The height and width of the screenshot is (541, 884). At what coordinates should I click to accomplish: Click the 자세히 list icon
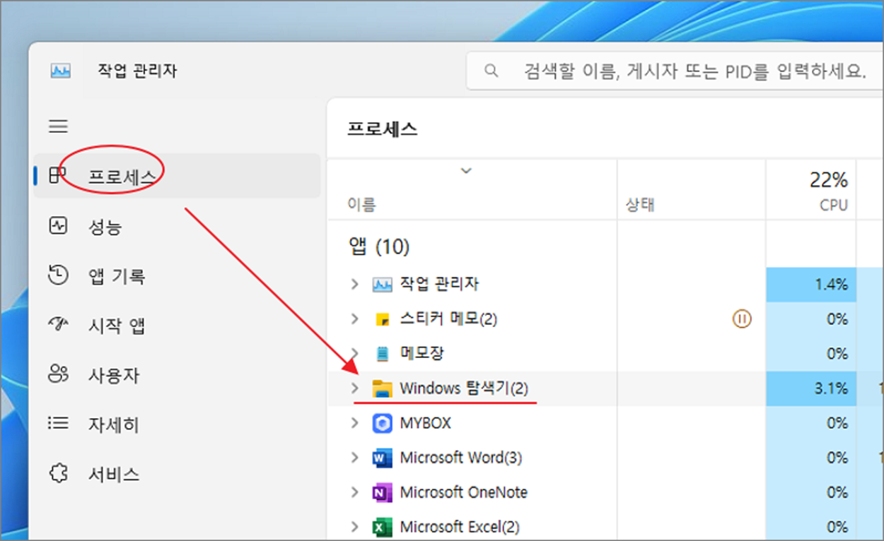[x=57, y=423]
